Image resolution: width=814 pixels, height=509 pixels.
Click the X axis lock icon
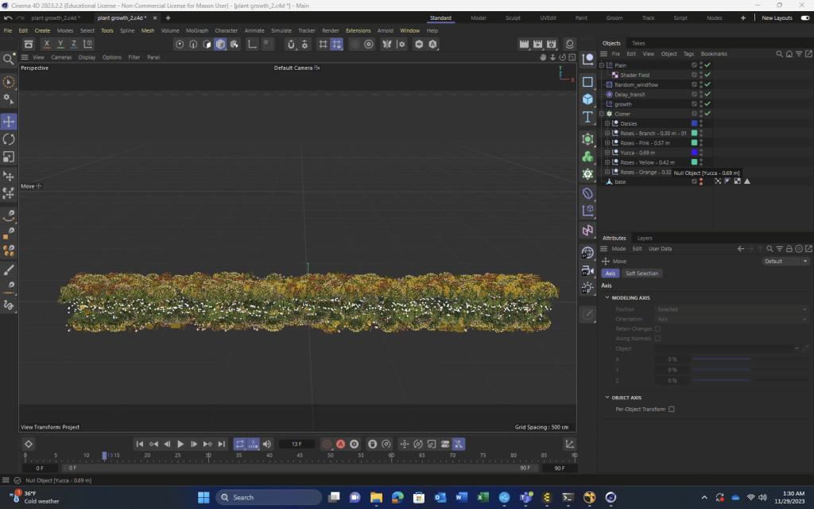[47, 45]
